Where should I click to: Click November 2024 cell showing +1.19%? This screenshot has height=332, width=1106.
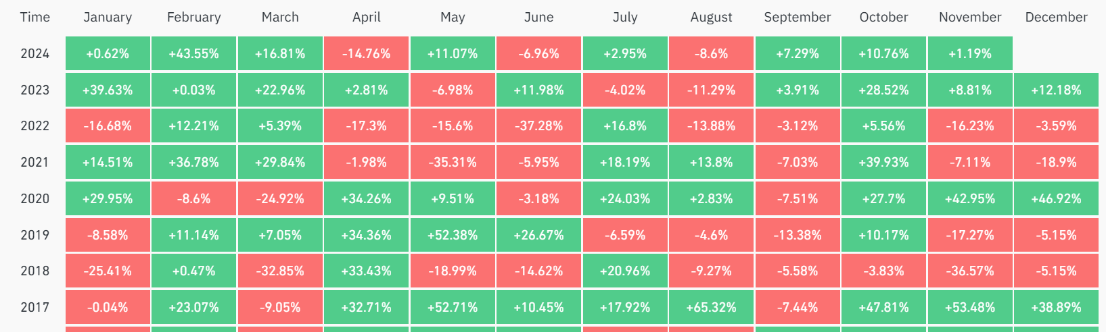970,54
